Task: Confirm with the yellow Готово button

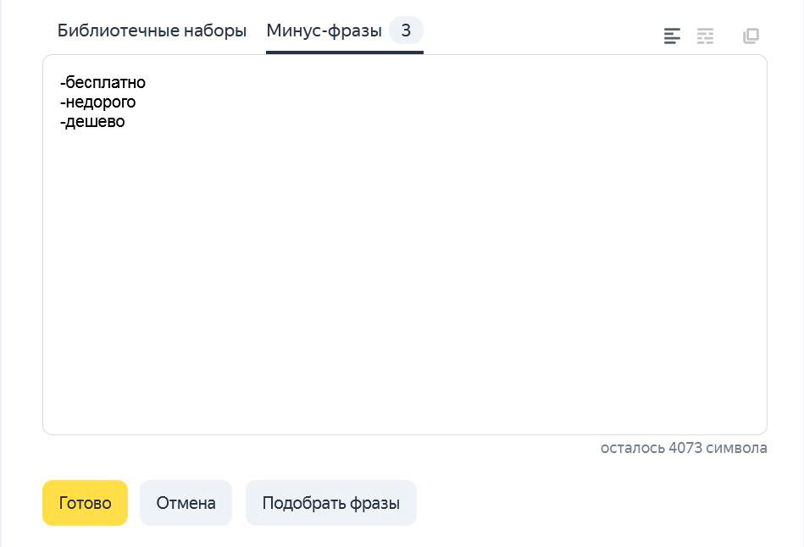Action: (85, 502)
